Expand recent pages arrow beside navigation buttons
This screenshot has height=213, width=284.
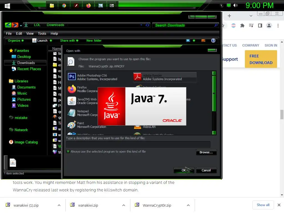21,26
